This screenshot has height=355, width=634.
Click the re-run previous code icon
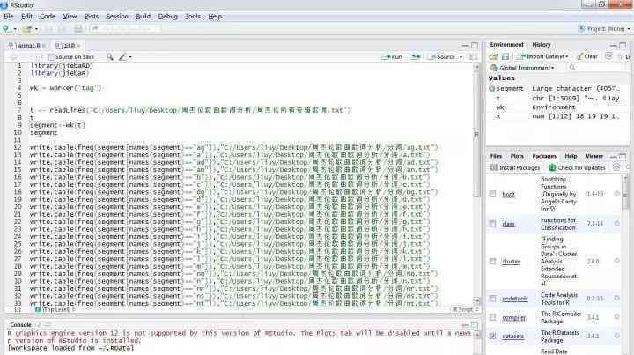[x=416, y=57]
